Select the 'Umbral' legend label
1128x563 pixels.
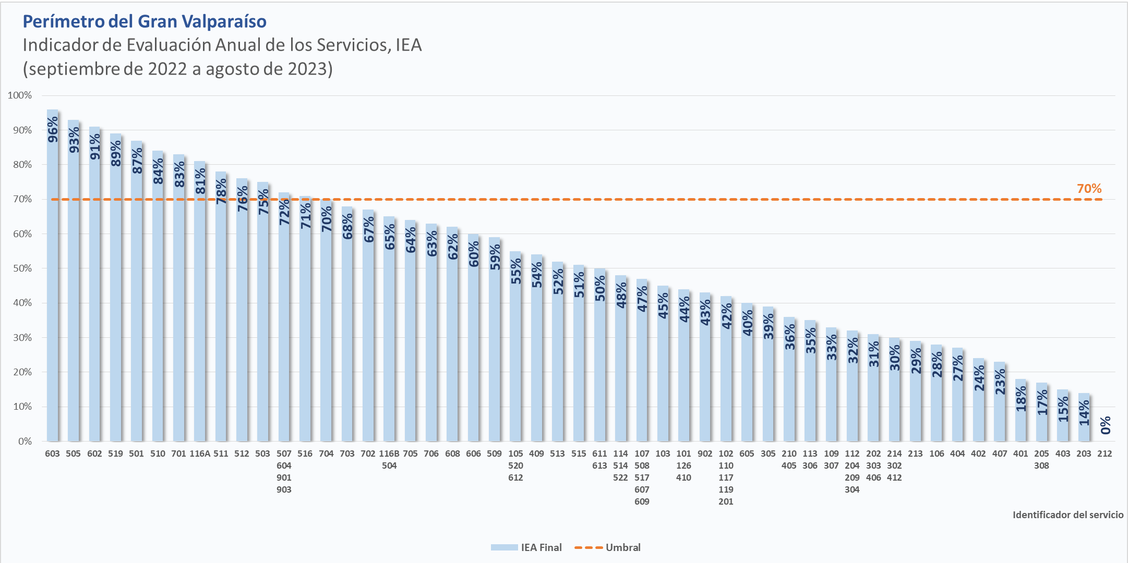(623, 547)
